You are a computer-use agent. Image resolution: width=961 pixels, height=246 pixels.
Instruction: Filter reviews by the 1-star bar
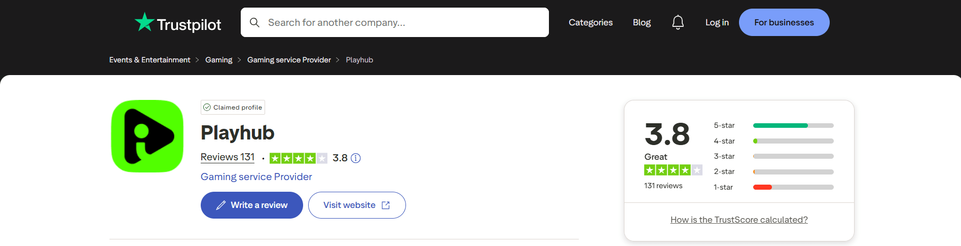click(793, 187)
